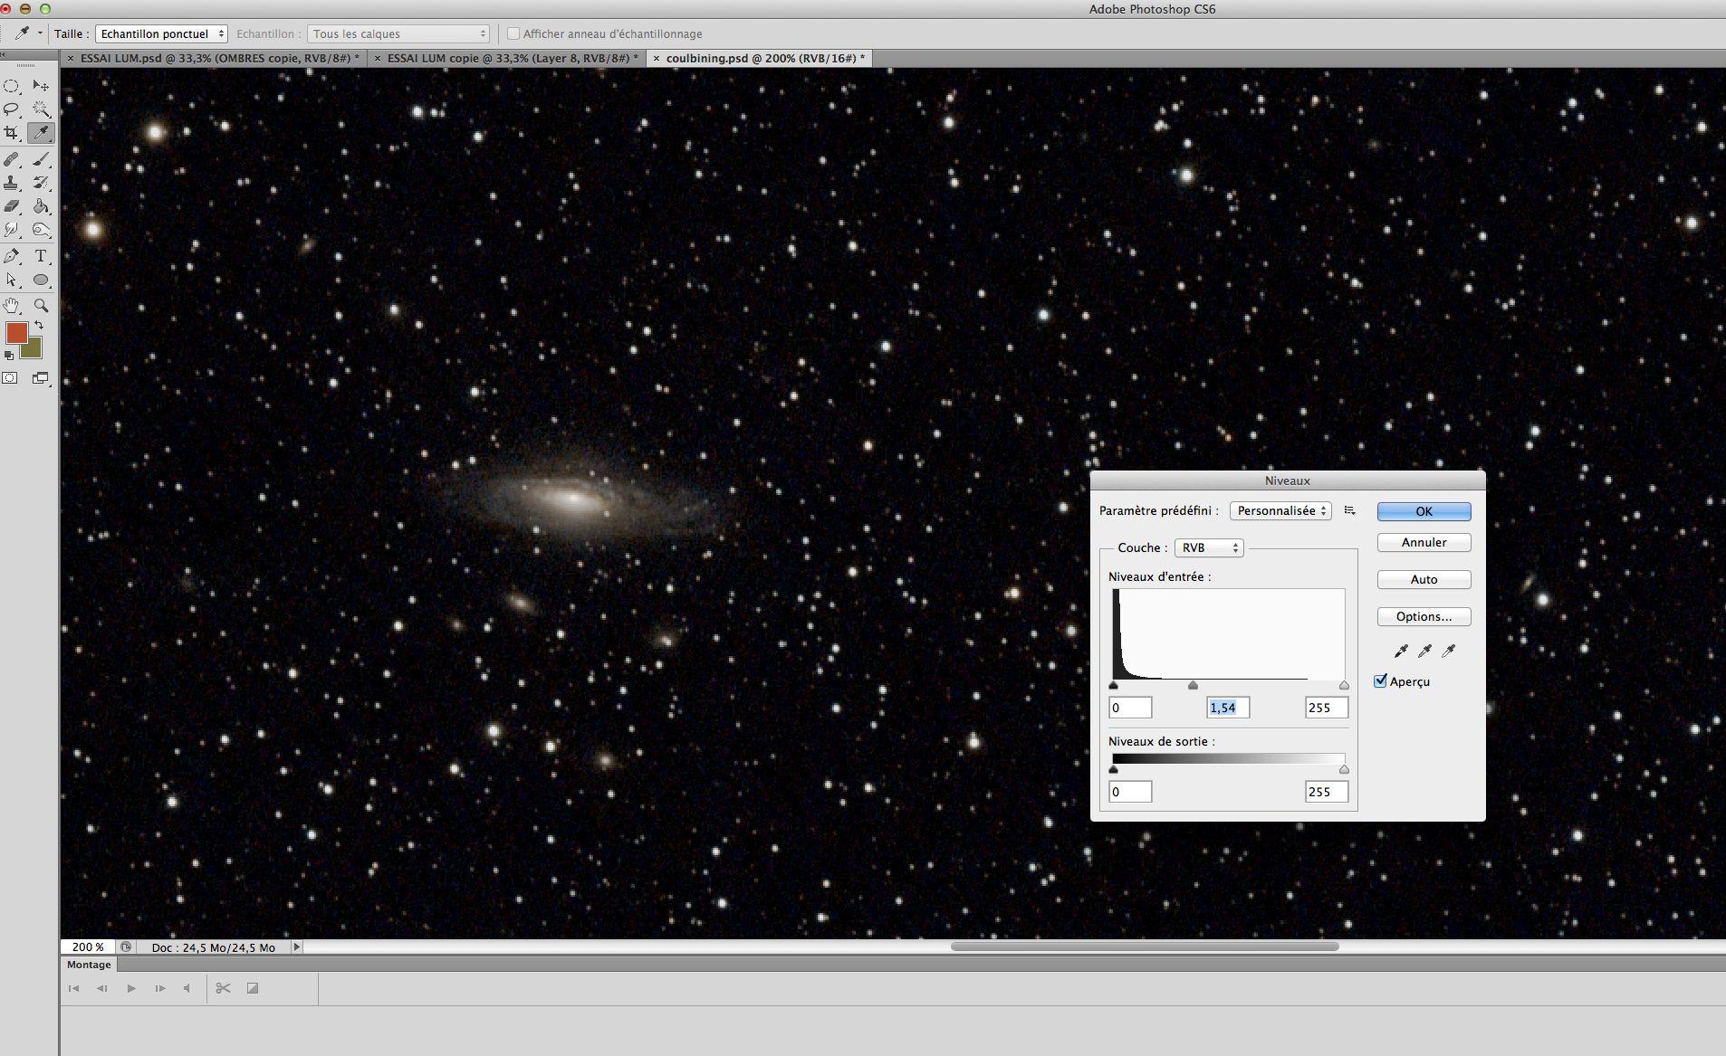
Task: Reset default foreground and background colors
Action: coord(9,356)
